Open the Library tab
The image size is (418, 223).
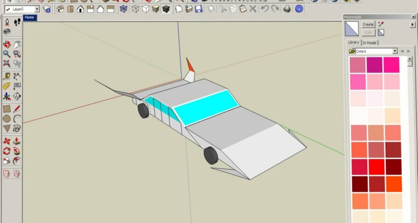[353, 42]
